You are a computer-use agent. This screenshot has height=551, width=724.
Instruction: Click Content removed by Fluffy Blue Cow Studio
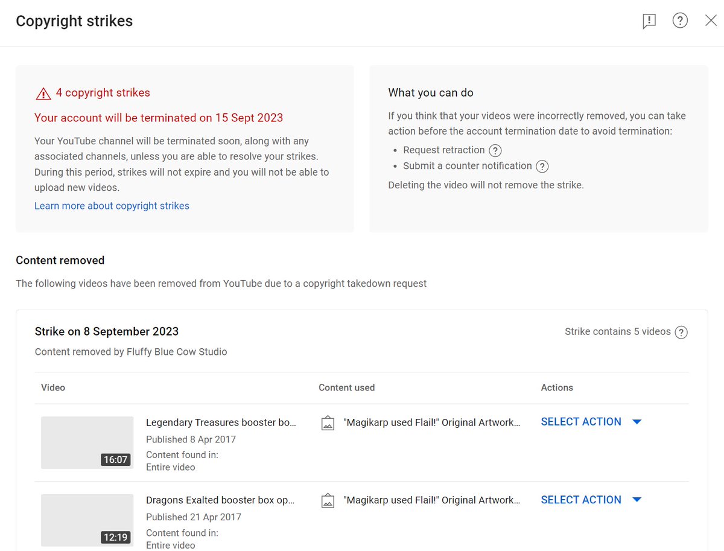click(131, 351)
